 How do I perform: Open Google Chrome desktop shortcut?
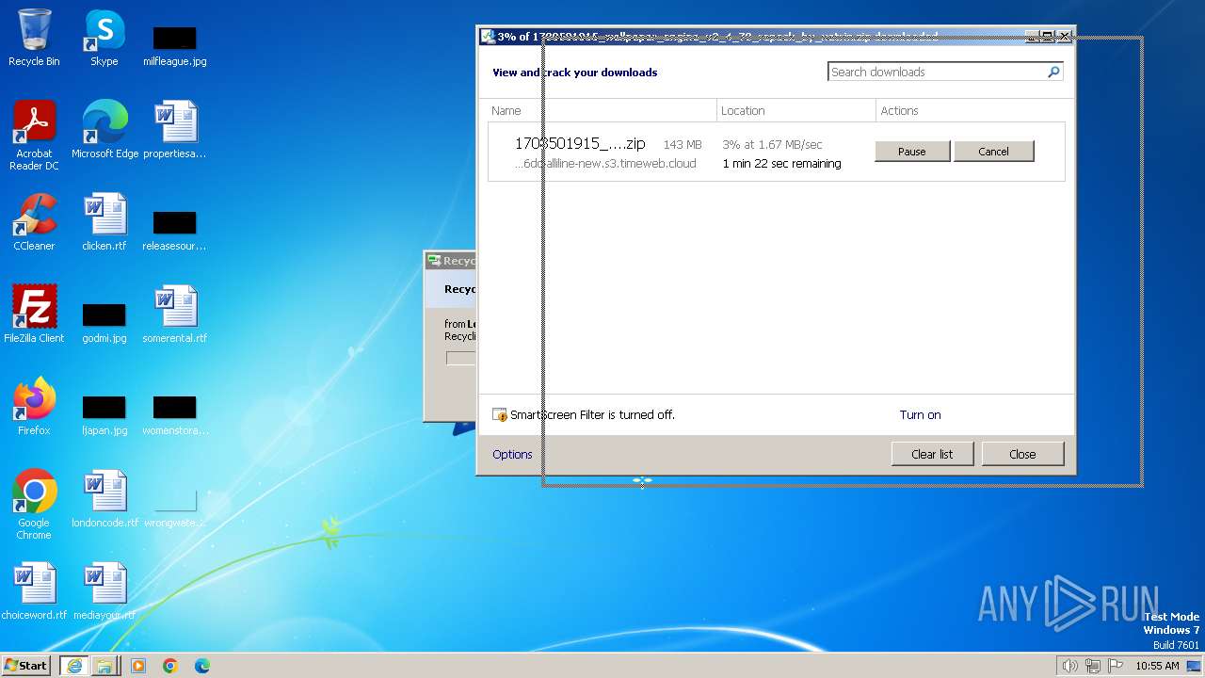coord(34,505)
